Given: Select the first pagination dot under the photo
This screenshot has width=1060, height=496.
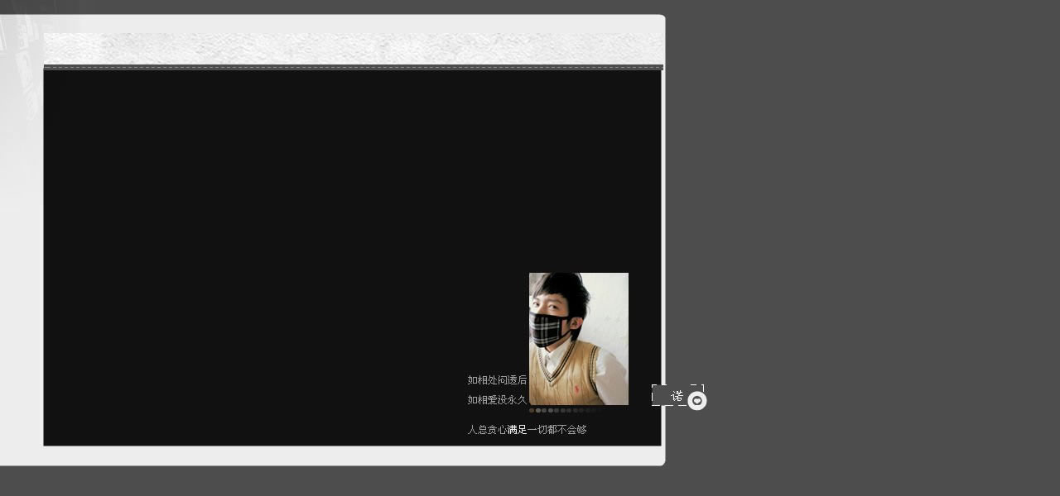Looking at the screenshot, I should 531,409.
